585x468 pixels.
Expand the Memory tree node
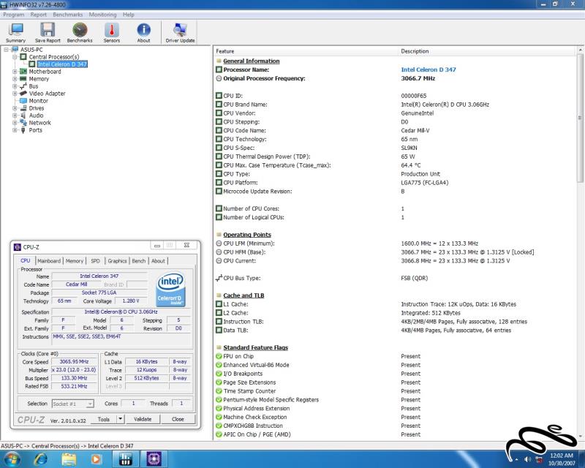[15, 79]
